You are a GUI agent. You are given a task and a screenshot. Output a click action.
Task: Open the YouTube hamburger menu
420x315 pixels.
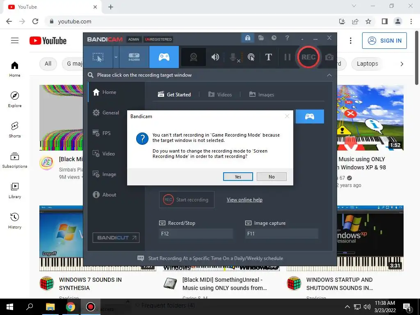15,41
